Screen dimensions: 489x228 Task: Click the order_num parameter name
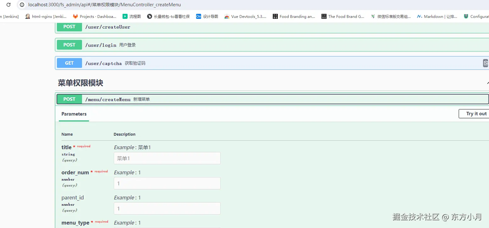click(x=75, y=172)
